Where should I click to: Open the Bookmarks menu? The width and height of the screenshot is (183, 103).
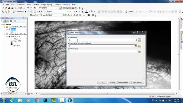click(20, 5)
